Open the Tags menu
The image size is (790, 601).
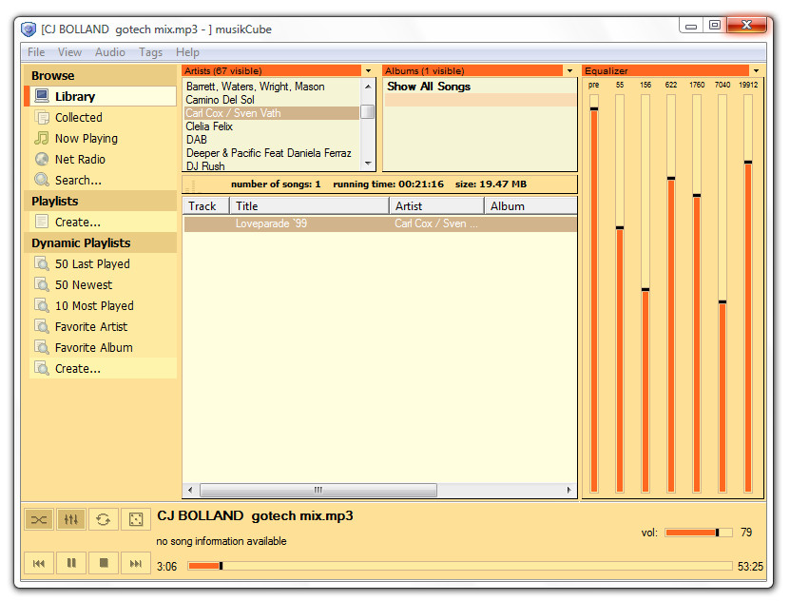[x=150, y=52]
